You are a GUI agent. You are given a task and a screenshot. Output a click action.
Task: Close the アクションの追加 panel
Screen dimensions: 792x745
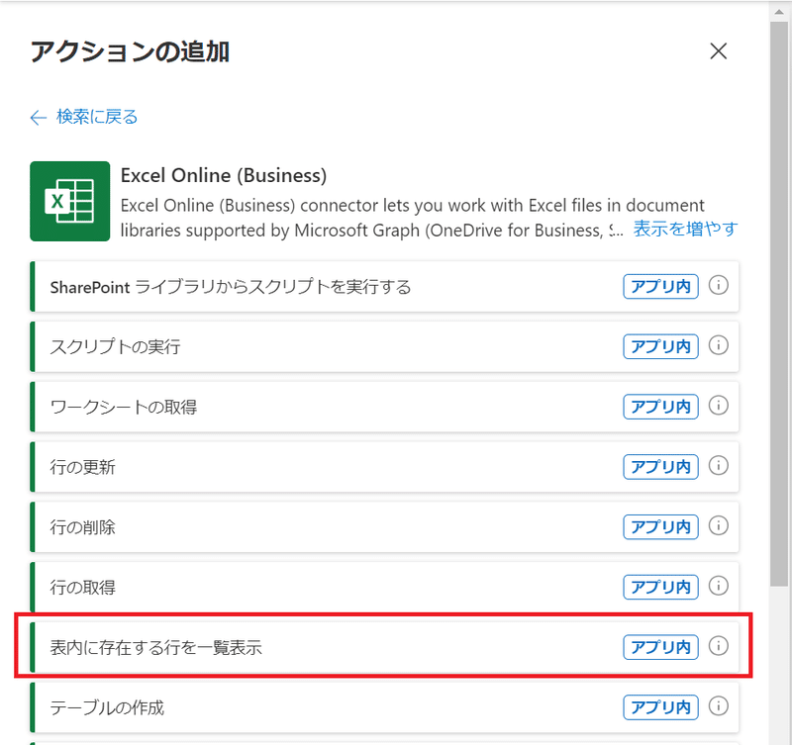(719, 51)
